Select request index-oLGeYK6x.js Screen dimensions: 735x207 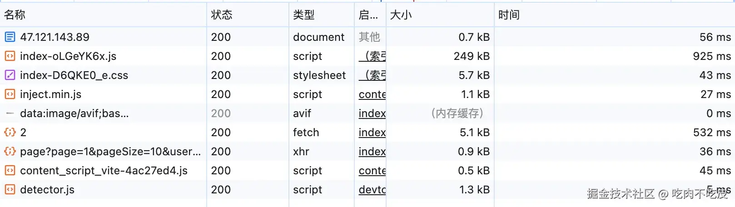click(x=68, y=56)
